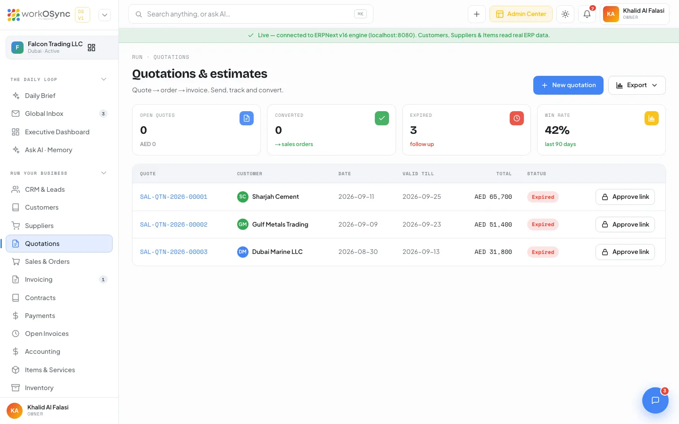Open CRM & Leads
Viewport: 679px width, 424px height.
59,189
